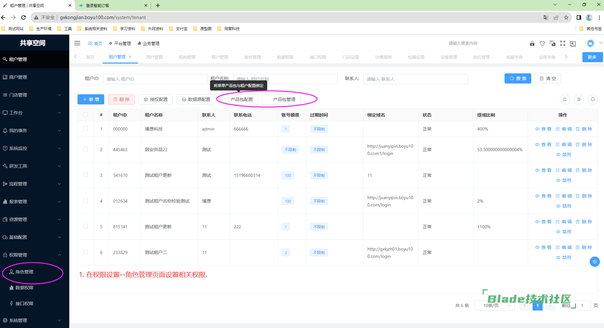This screenshot has width=604, height=328.
Task: Click the language translate icon in header
Action: point(553,44)
